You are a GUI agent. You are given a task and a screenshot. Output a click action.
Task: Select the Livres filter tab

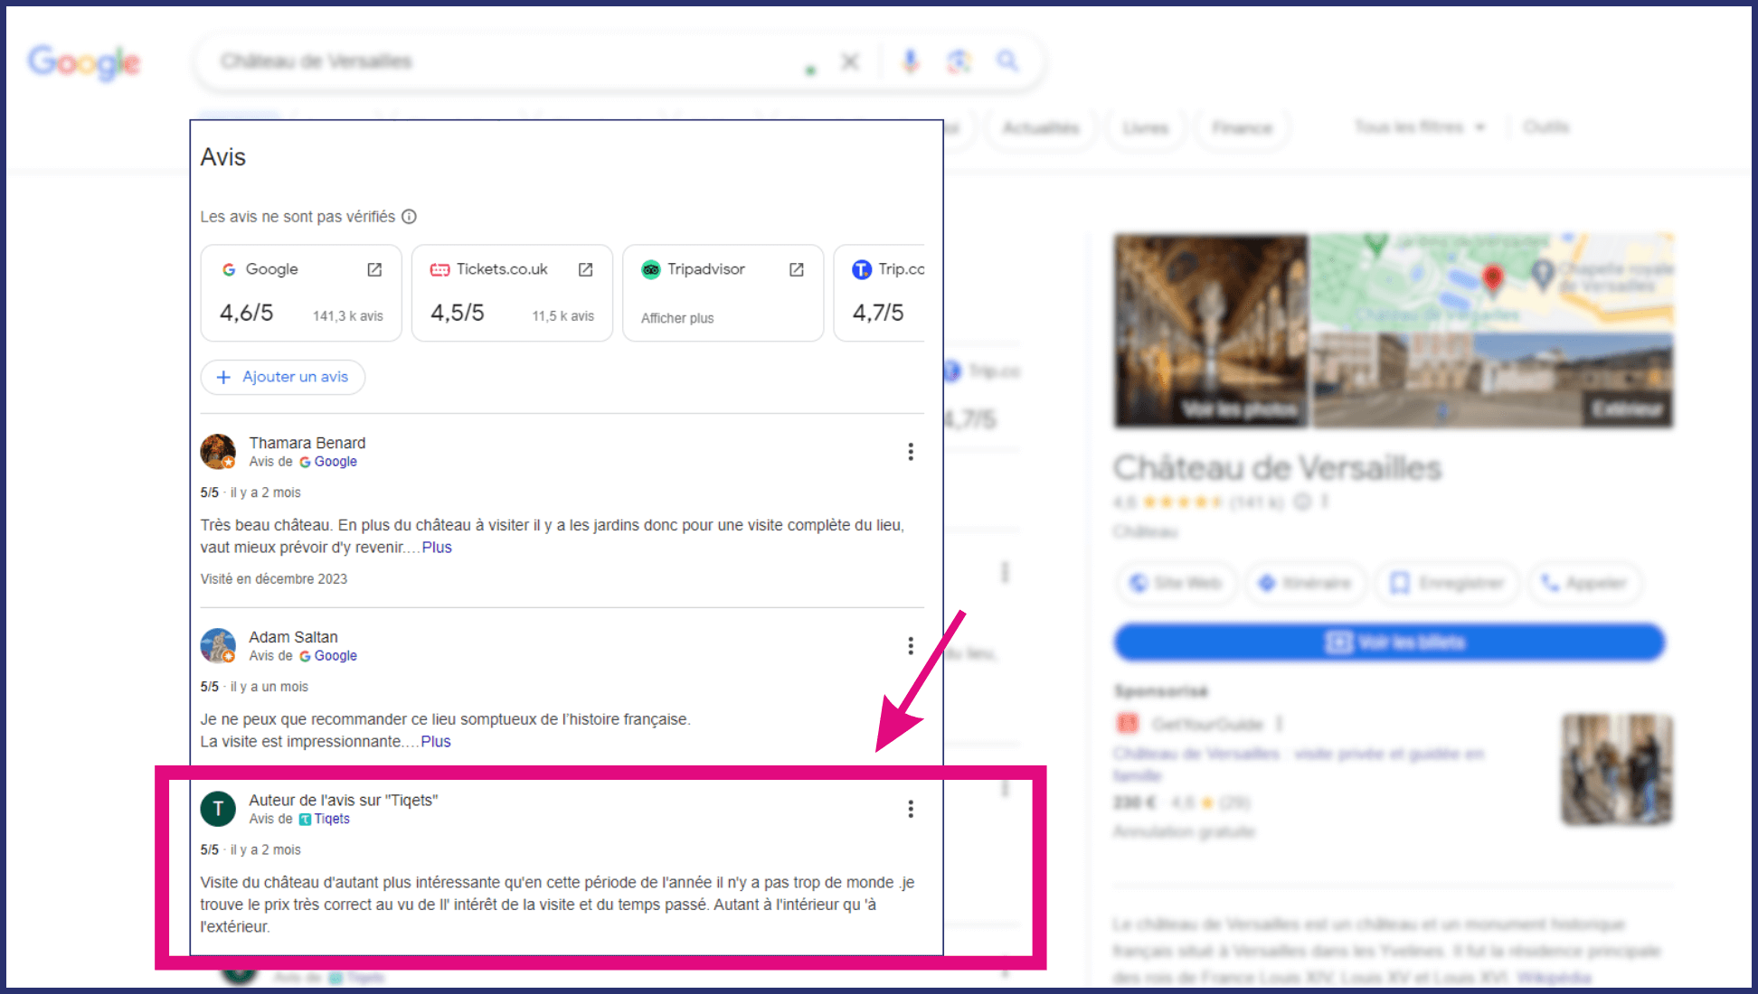pos(1146,128)
